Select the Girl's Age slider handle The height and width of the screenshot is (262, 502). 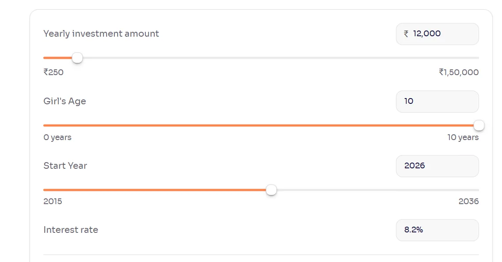(479, 126)
